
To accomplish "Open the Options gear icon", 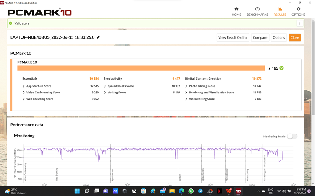I will 298,9.
